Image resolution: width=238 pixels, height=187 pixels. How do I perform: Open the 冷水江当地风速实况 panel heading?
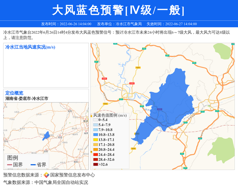(30, 47)
